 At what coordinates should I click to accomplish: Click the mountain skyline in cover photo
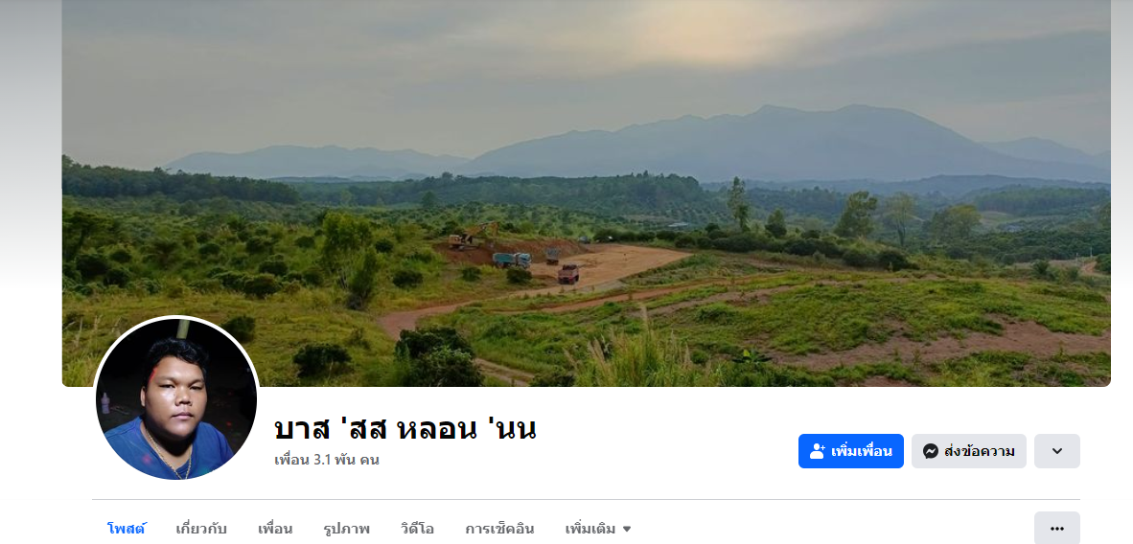pyautogui.click(x=636, y=145)
